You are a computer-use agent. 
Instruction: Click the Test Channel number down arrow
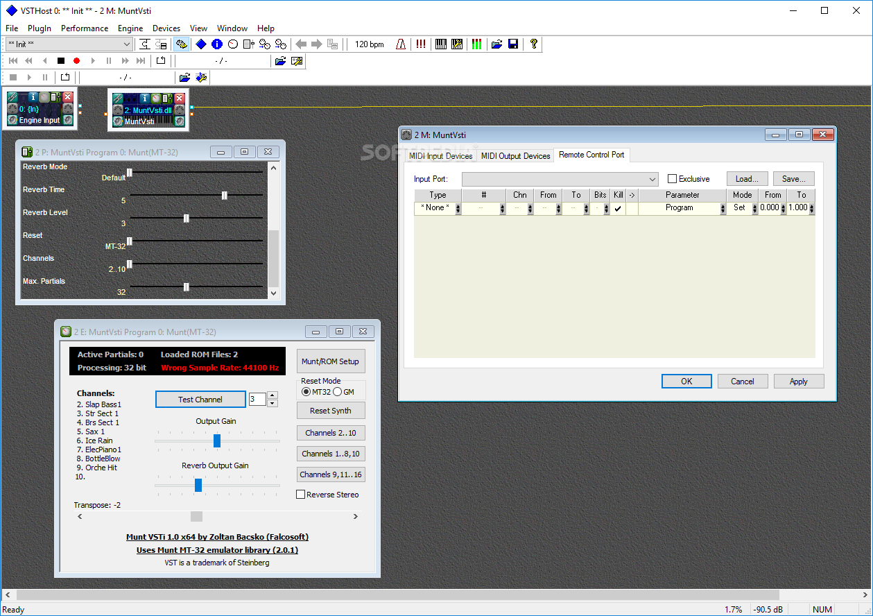(x=272, y=403)
